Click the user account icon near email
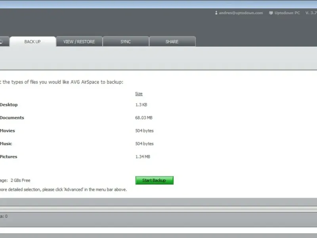The image size is (317, 238). [x=216, y=13]
